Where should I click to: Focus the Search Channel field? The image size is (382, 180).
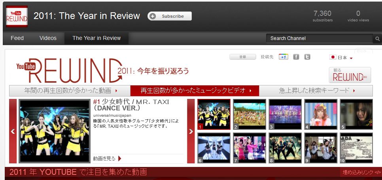click(x=319, y=38)
